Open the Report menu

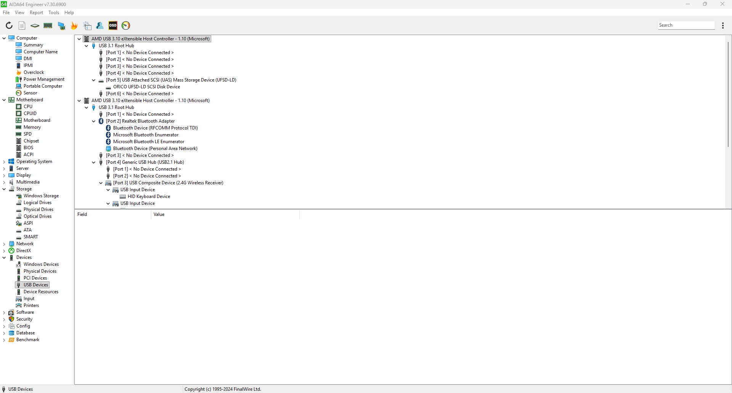(x=36, y=13)
